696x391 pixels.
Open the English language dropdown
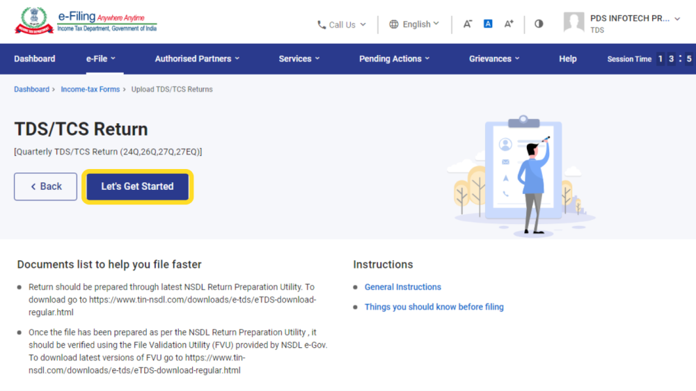click(414, 24)
